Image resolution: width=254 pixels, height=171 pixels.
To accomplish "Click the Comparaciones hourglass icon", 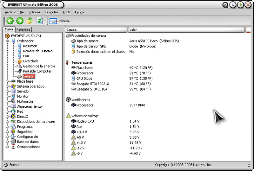I will pyautogui.click(x=13, y=147).
